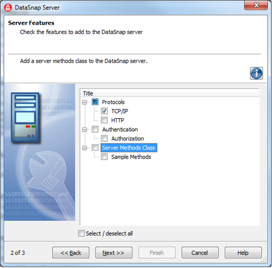Check the Authentication checkbox
The image size is (272, 268).
(x=95, y=129)
